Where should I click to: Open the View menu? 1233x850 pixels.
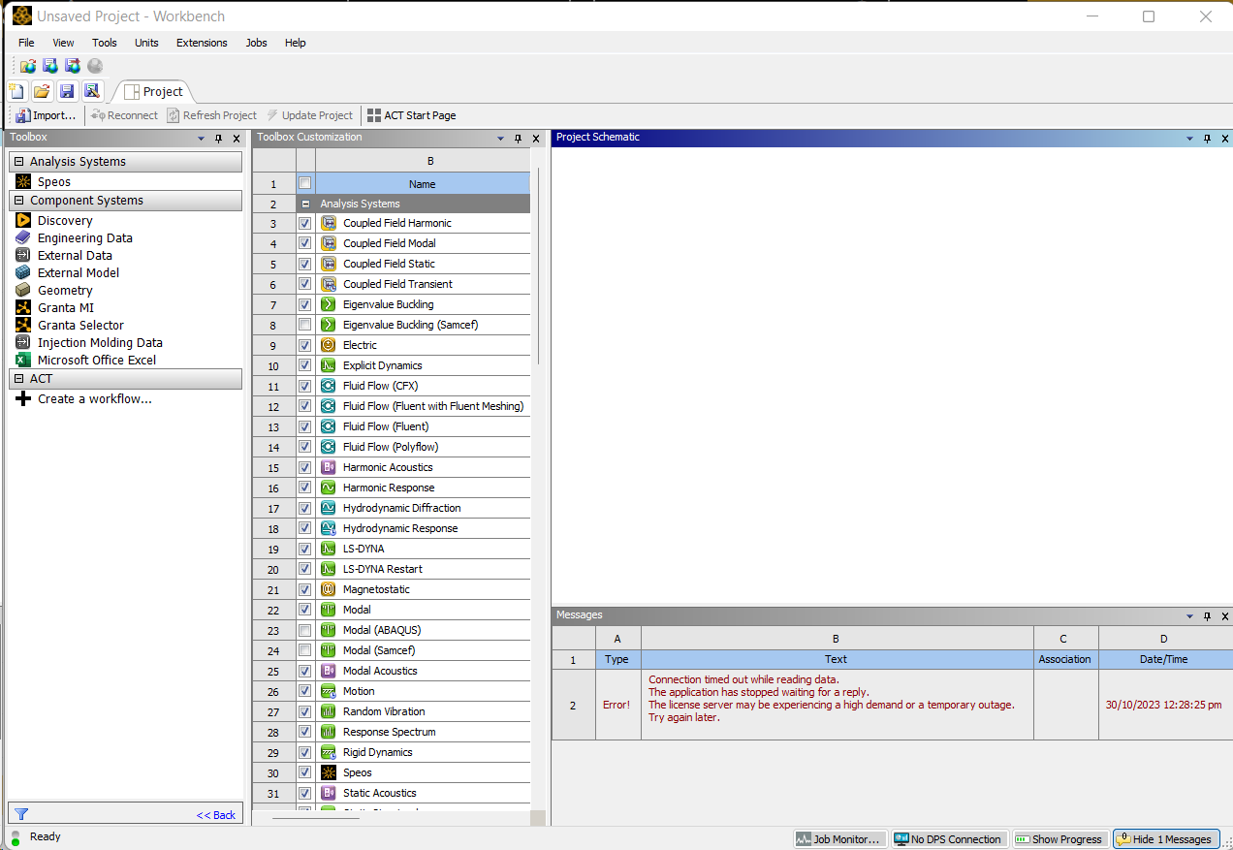pos(63,43)
